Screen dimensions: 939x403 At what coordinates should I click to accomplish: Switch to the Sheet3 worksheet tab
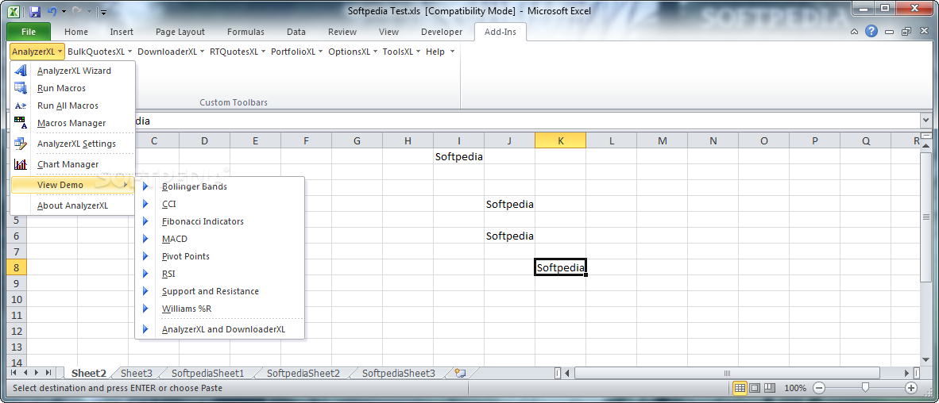point(137,373)
